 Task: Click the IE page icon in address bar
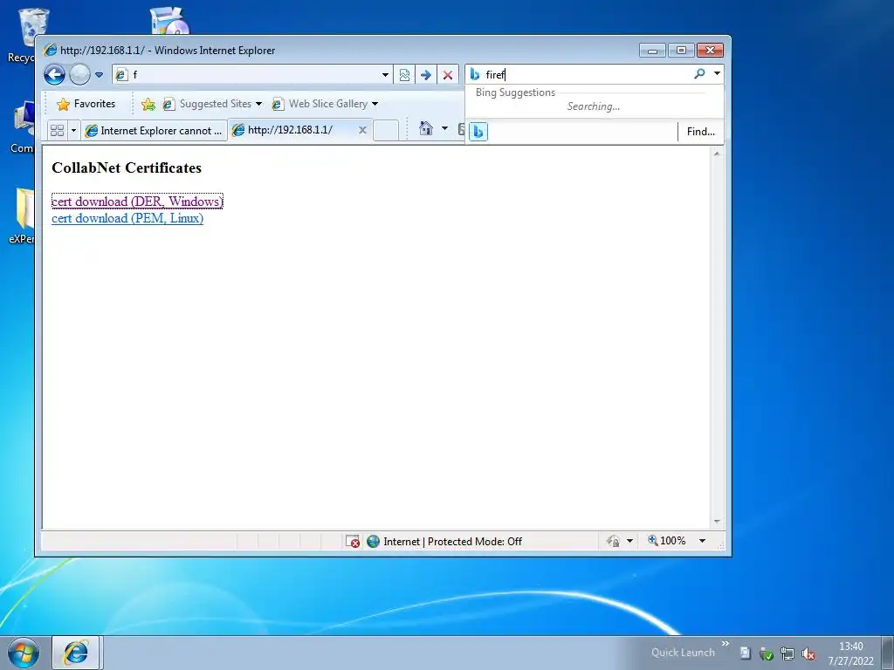click(x=120, y=75)
